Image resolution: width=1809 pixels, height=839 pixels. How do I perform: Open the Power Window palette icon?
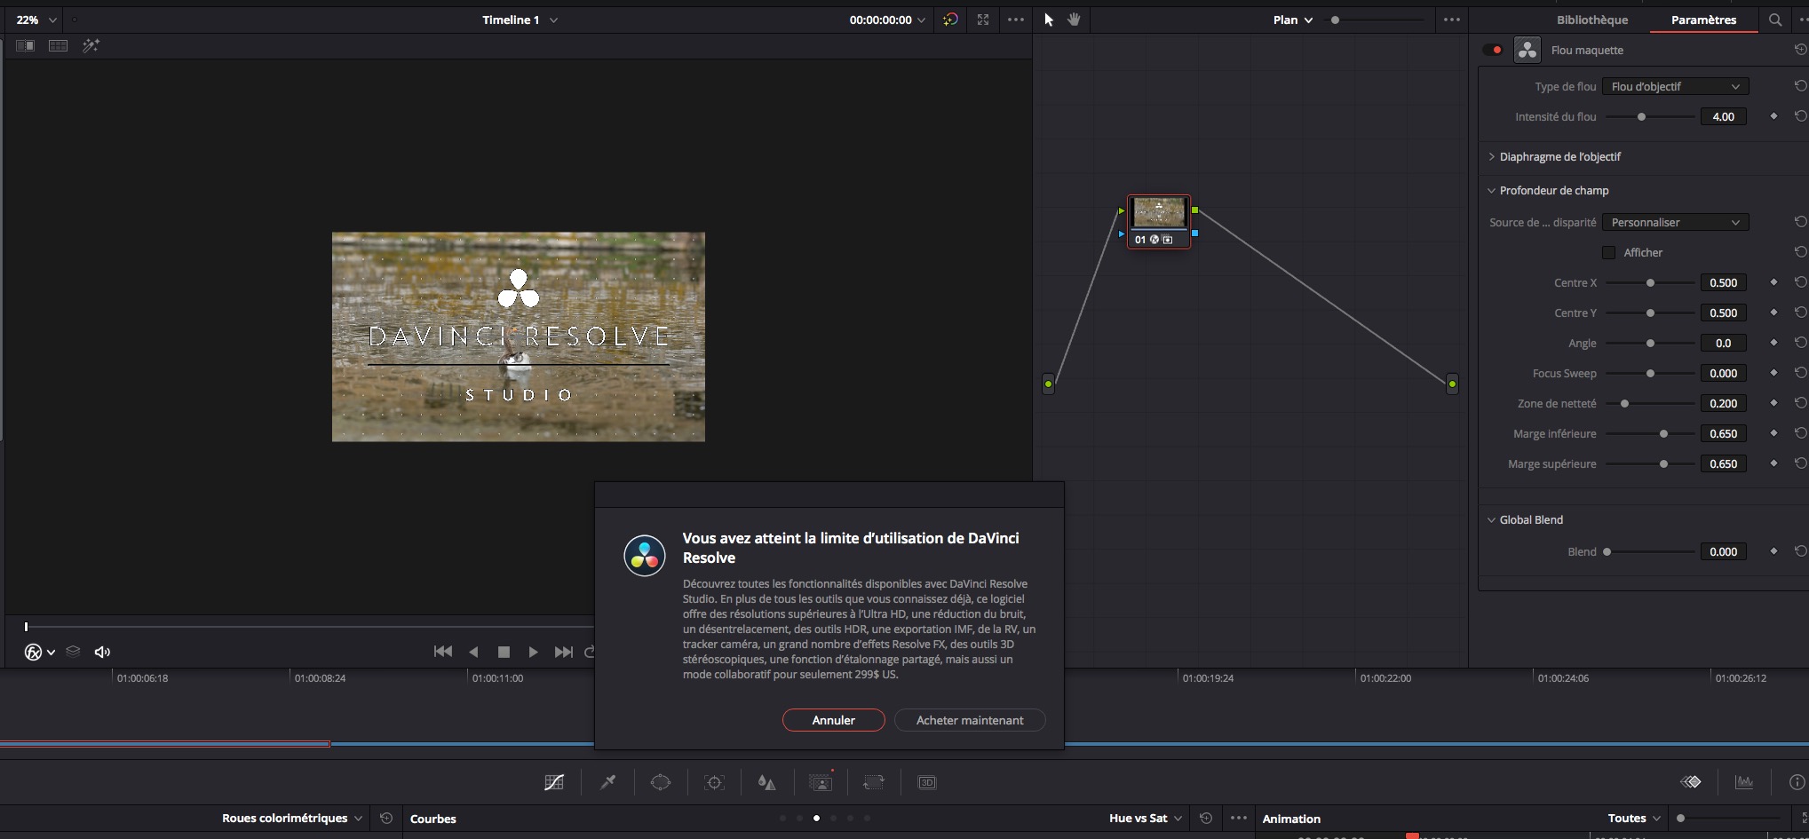[661, 782]
